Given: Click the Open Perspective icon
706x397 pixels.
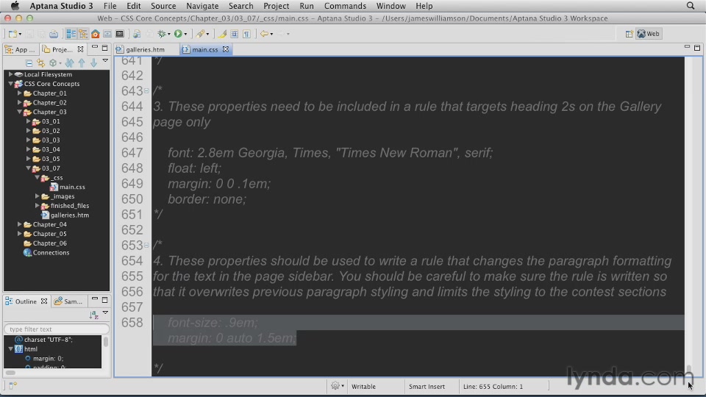Looking at the screenshot, I should pos(629,34).
